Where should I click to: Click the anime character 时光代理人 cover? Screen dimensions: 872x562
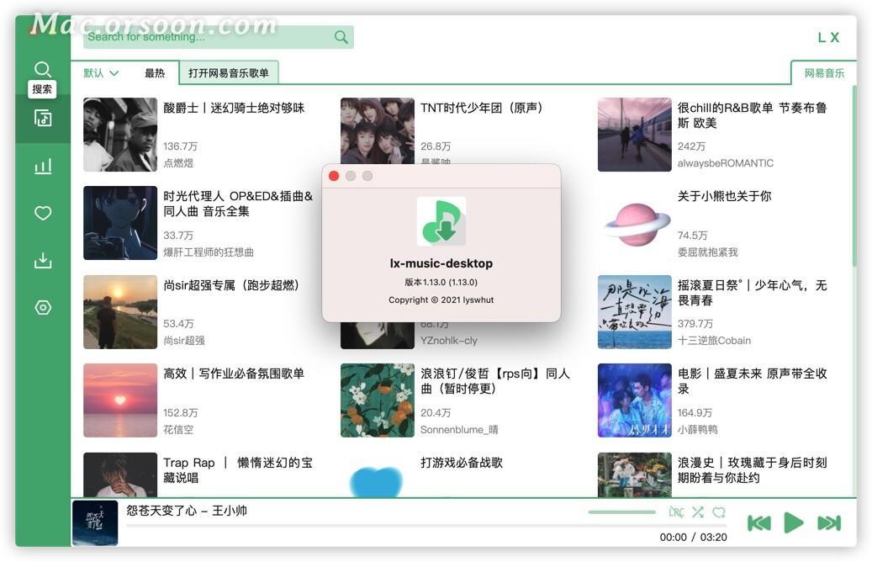[120, 223]
